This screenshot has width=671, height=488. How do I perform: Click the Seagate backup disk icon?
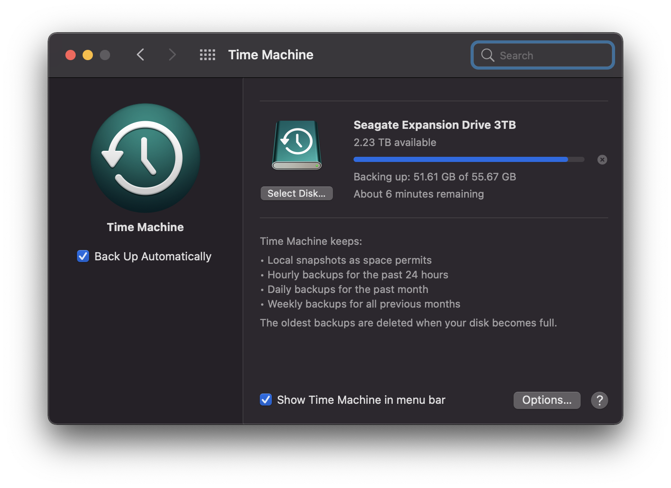pos(297,145)
